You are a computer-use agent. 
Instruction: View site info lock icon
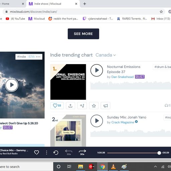[6, 12]
